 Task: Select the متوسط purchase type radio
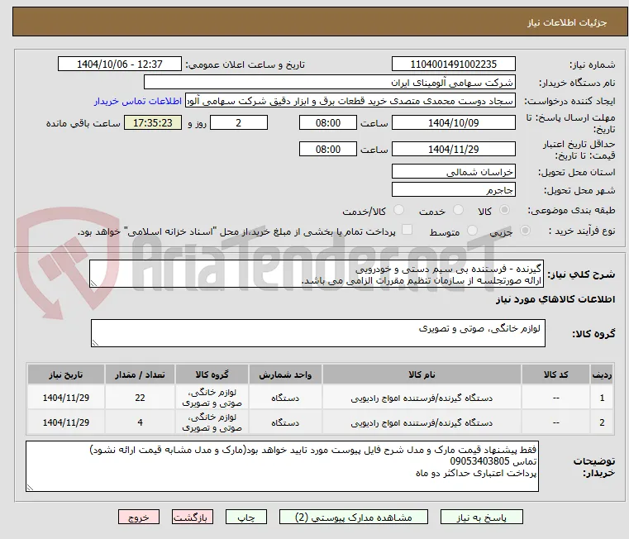coord(472,231)
